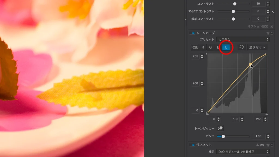Star the トーンカーブ panel as favorite
Screen dimensions: 279x157
tap(268, 33)
